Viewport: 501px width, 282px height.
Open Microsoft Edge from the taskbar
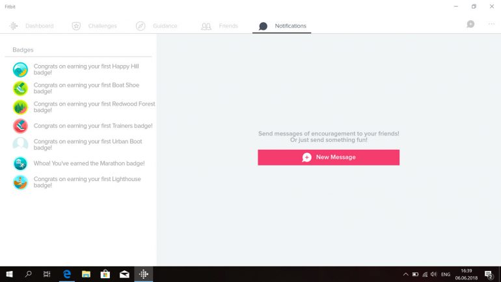coord(66,274)
